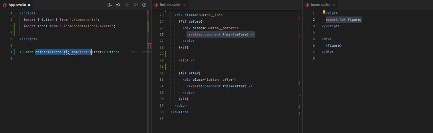The width and height of the screenshot is (433, 133).
Task: Click the blame annotation "You, secon" text
Action: [x=141, y=52]
